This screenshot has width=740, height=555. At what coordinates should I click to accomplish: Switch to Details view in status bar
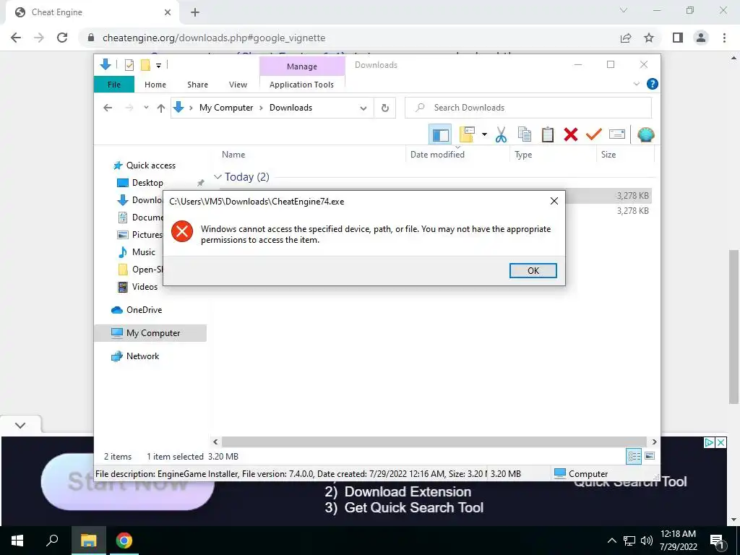(x=634, y=456)
